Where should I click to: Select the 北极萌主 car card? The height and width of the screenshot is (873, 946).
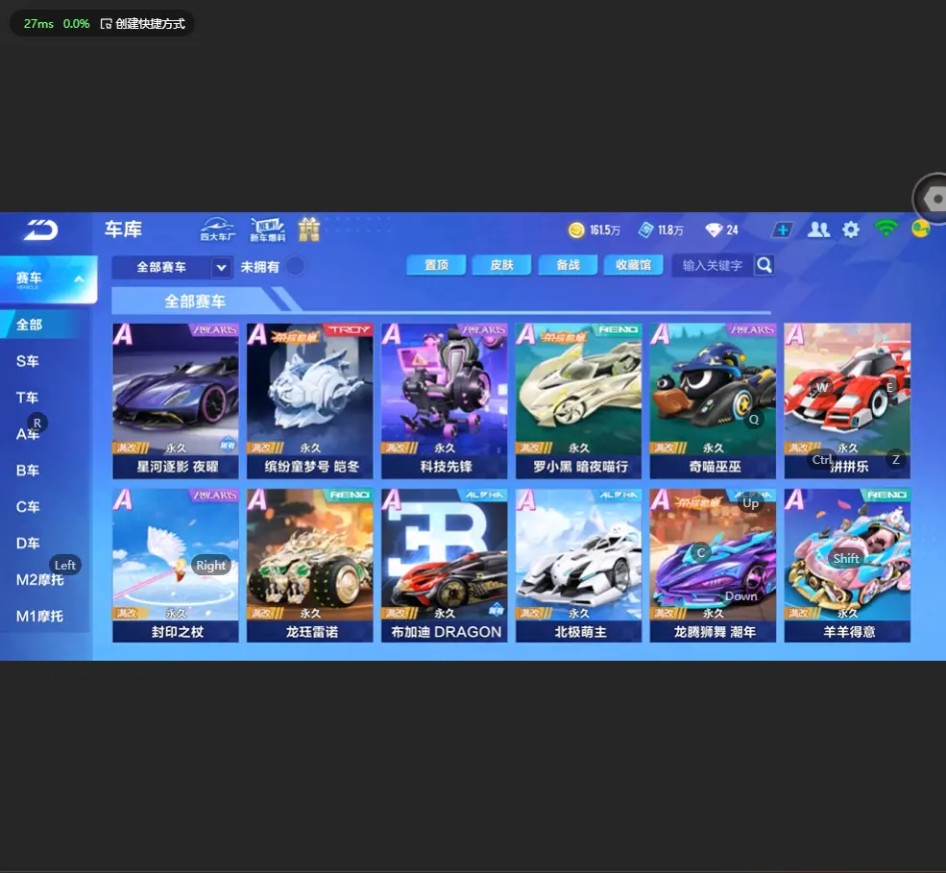tap(578, 566)
